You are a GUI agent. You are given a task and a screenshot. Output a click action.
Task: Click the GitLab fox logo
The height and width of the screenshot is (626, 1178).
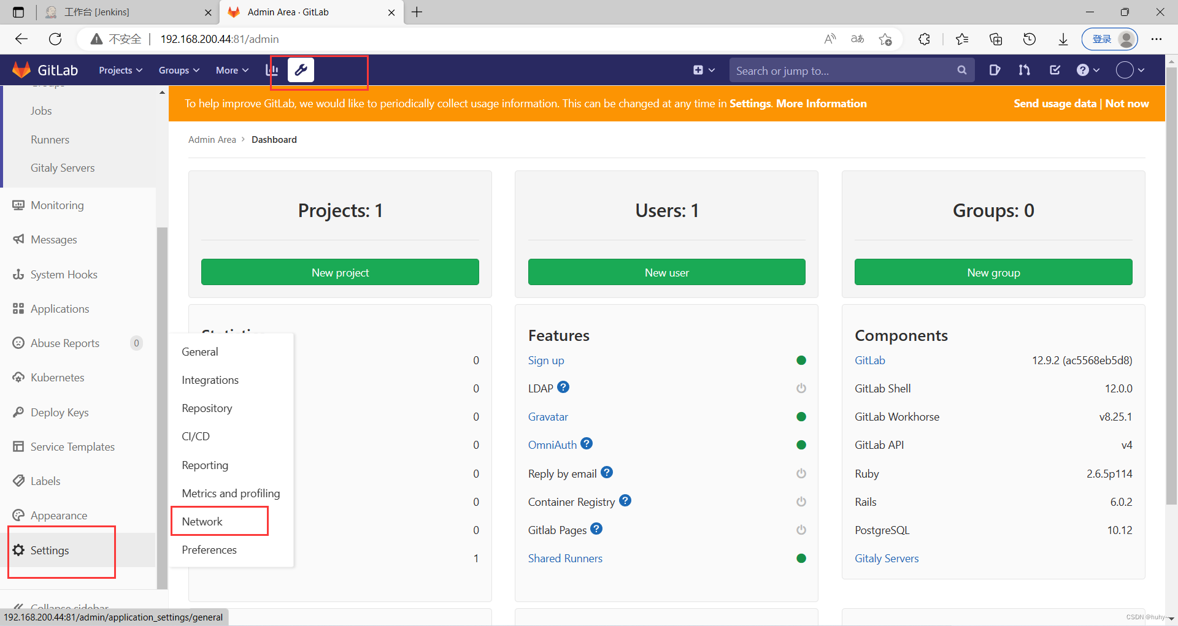21,70
